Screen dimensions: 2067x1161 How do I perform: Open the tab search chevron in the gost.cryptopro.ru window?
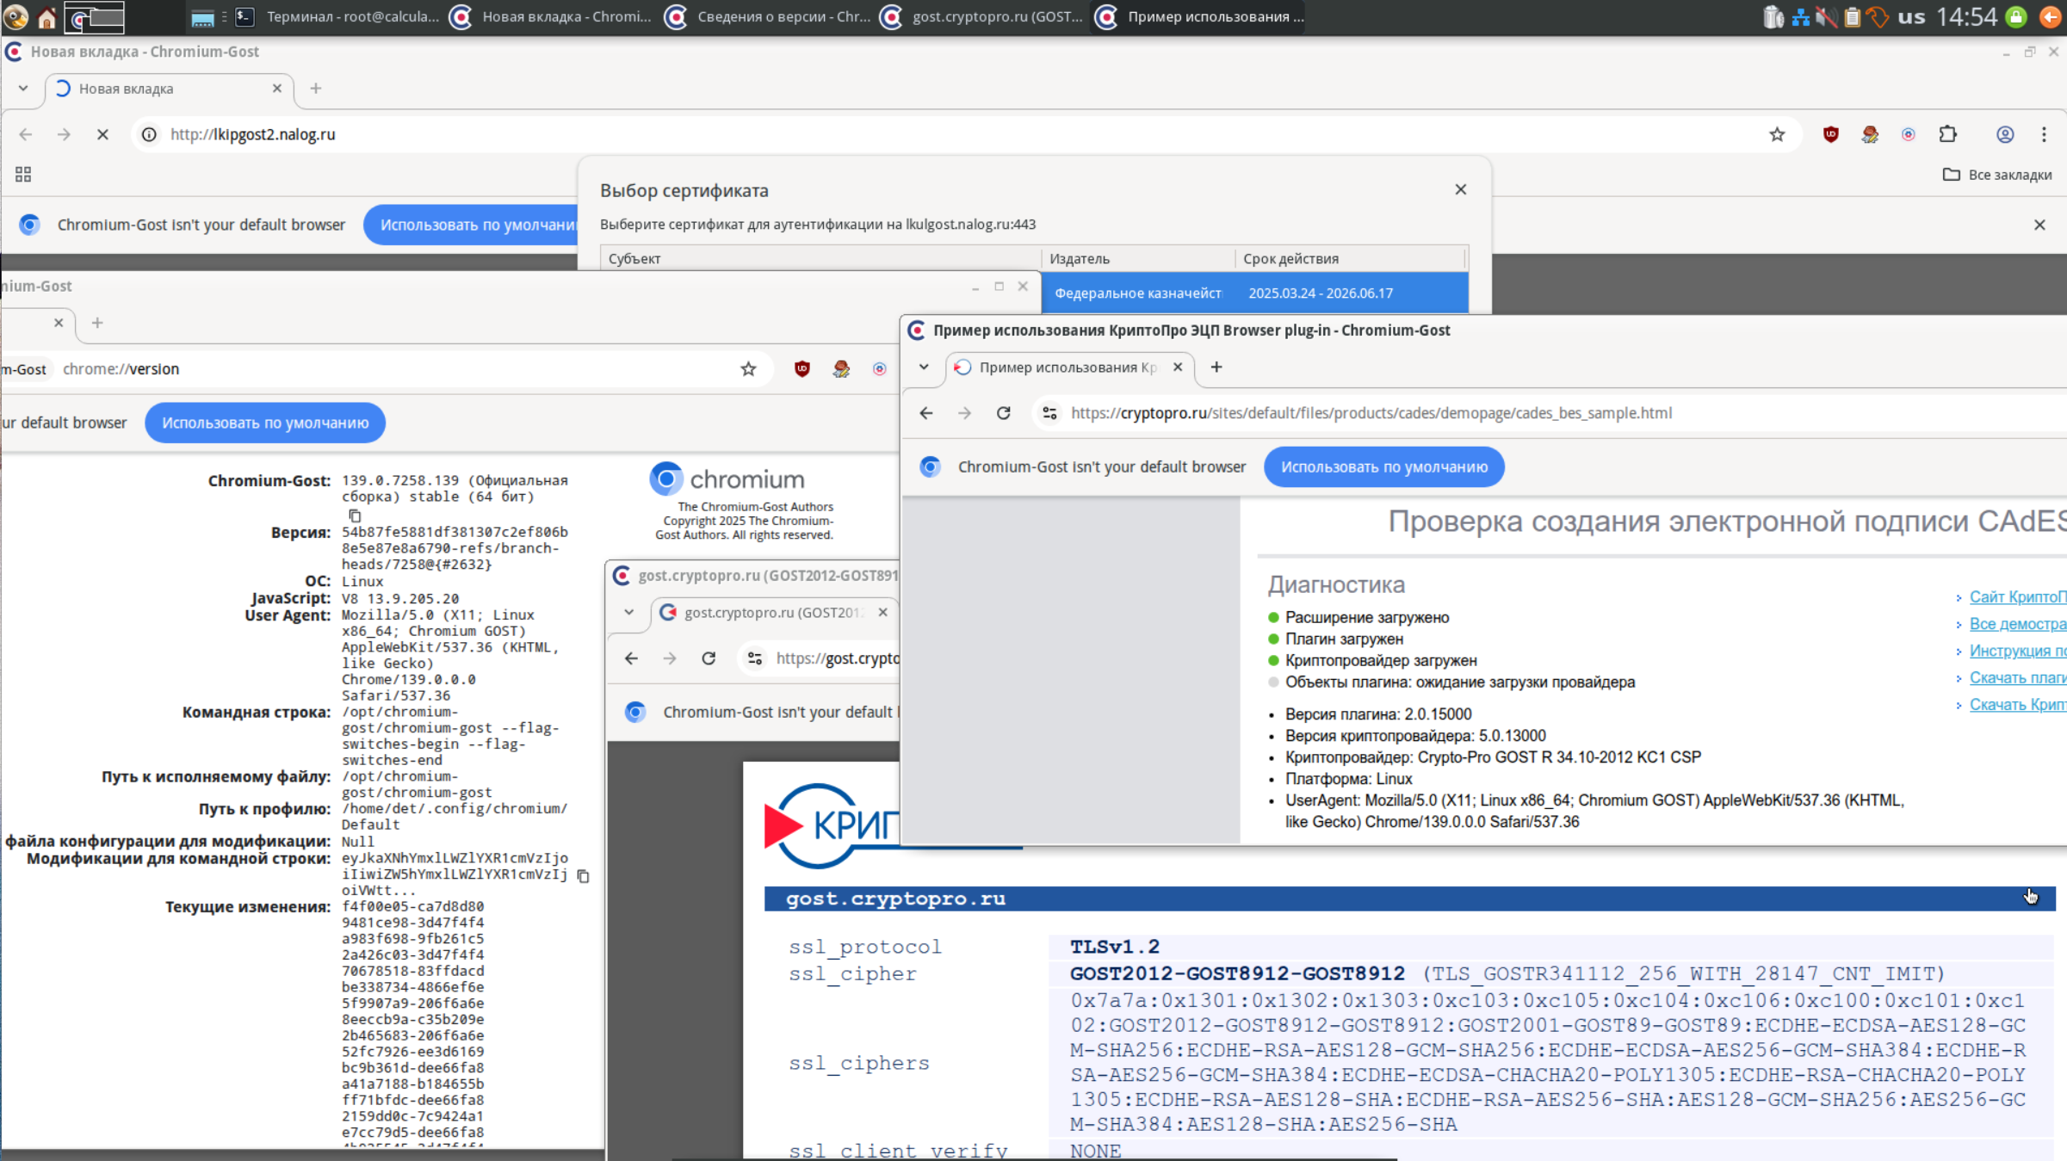pos(629,613)
